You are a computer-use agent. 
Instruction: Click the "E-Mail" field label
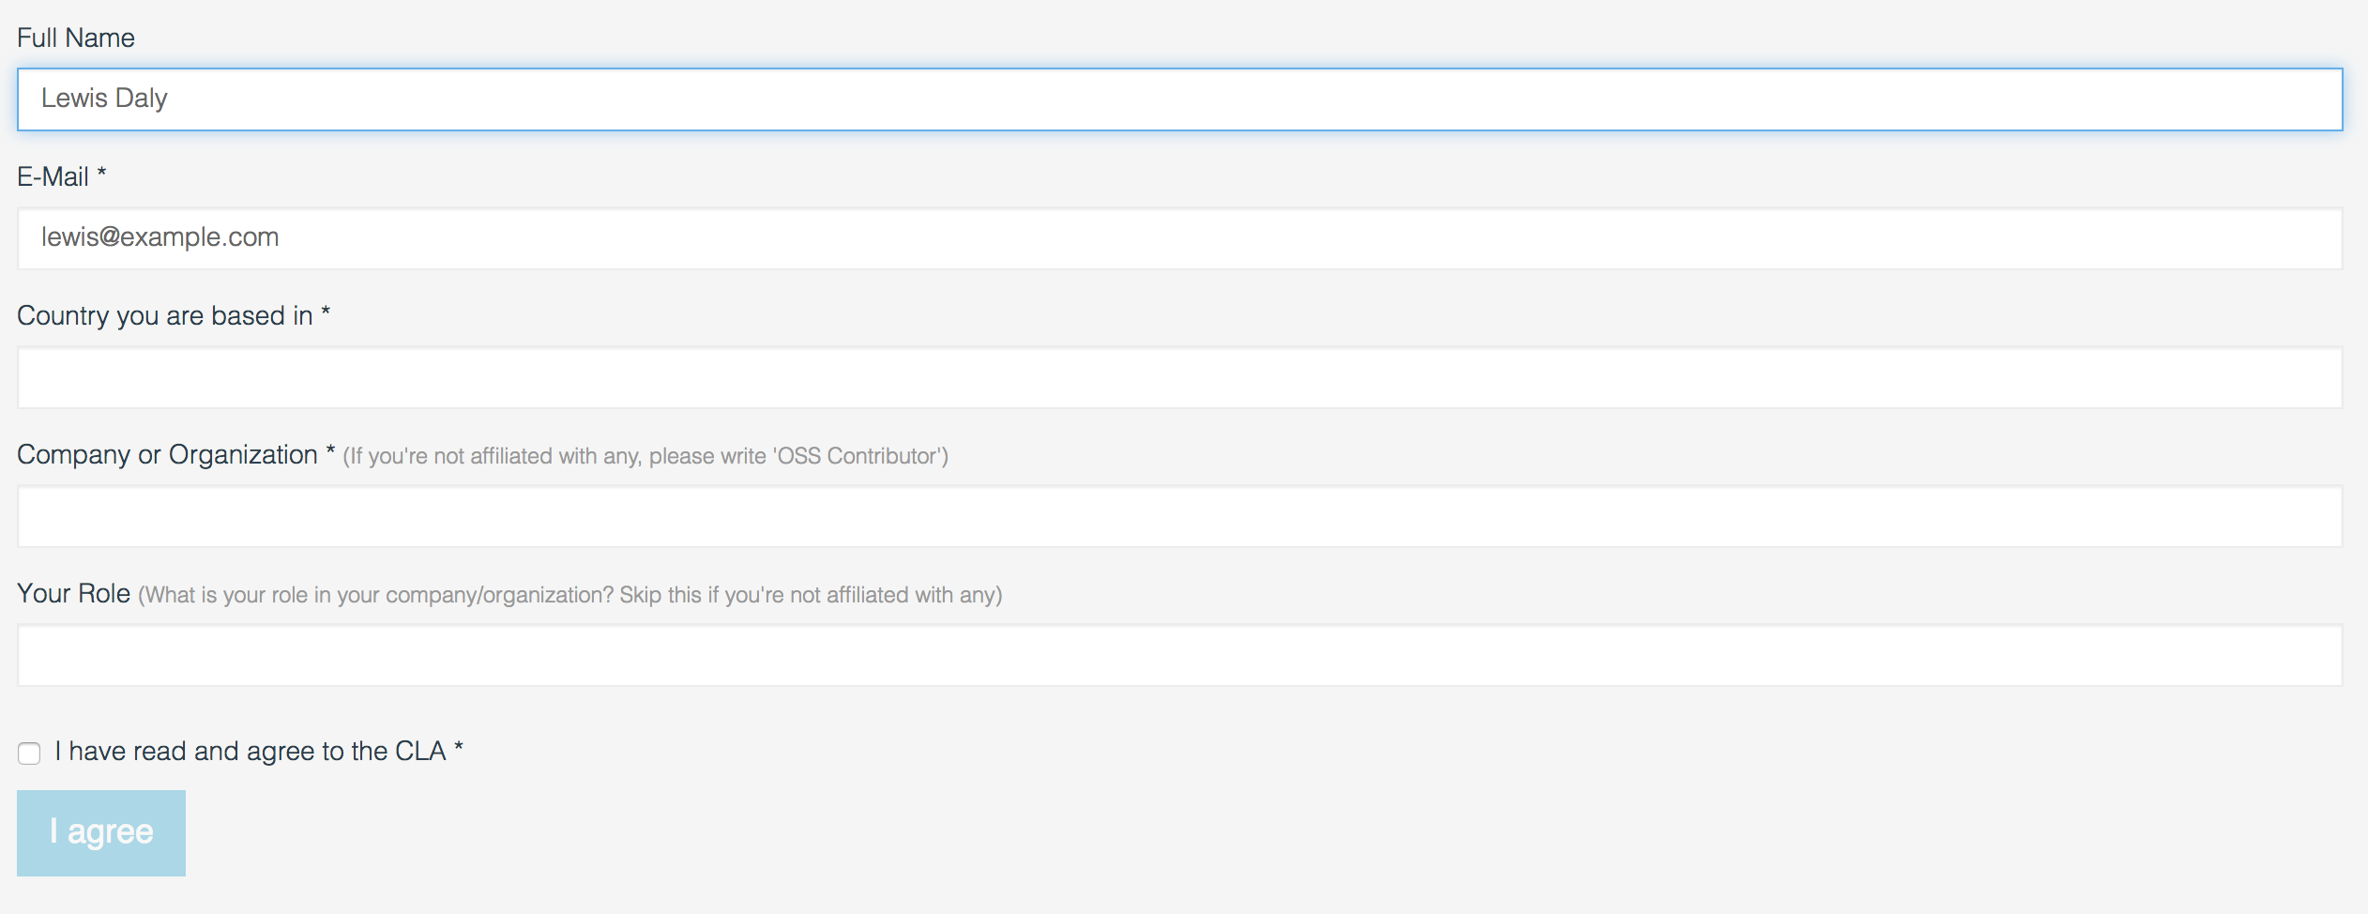point(53,177)
